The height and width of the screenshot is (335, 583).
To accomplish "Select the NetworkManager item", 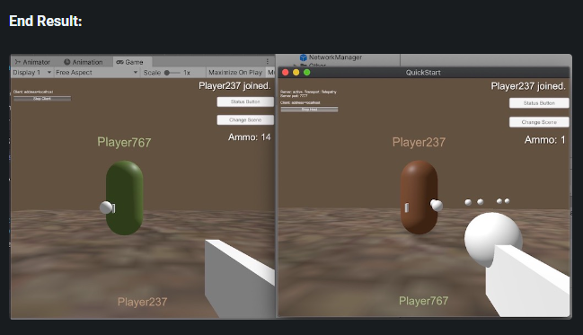I will 335,57.
